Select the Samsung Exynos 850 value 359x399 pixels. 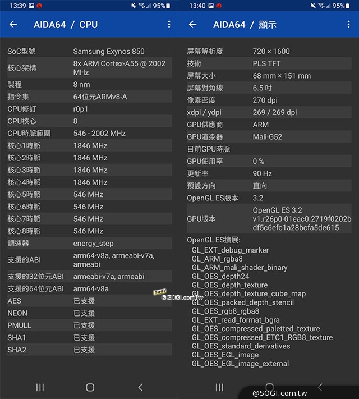109,52
